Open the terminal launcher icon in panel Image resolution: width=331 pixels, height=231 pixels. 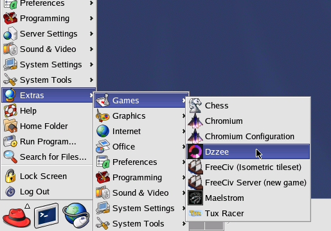[x=46, y=216]
